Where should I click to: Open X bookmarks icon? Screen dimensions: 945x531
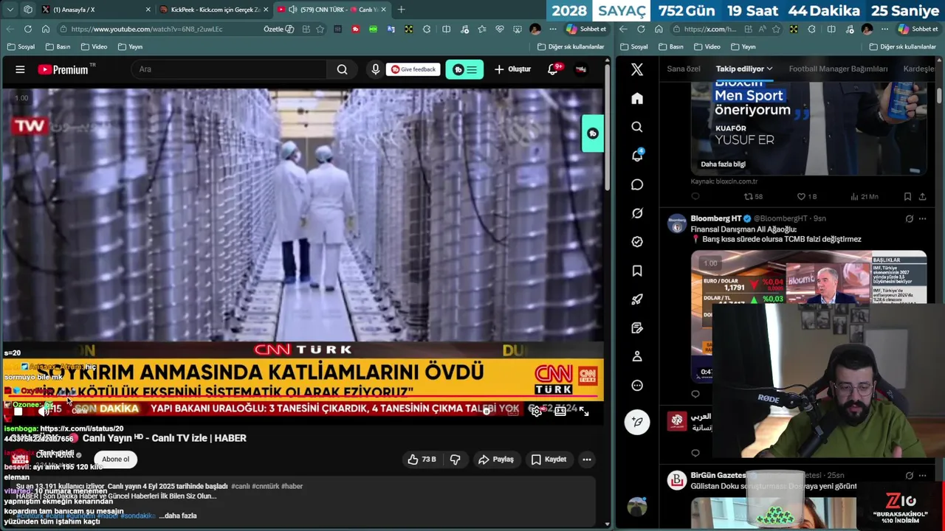[x=637, y=271]
